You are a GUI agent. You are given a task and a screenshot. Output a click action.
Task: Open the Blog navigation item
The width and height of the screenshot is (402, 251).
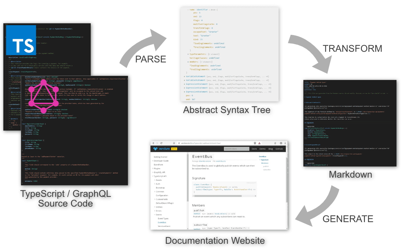click(x=271, y=149)
